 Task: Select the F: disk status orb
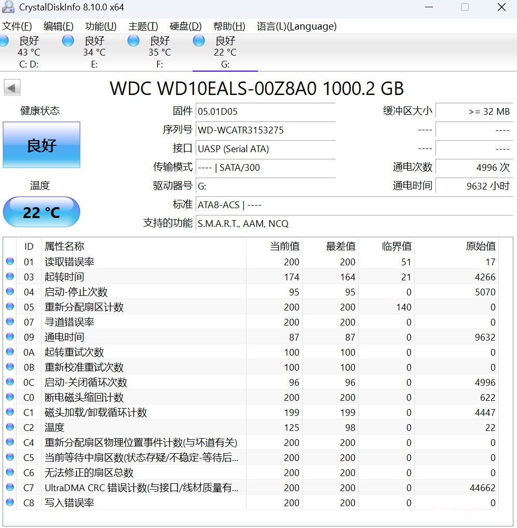tap(133, 41)
